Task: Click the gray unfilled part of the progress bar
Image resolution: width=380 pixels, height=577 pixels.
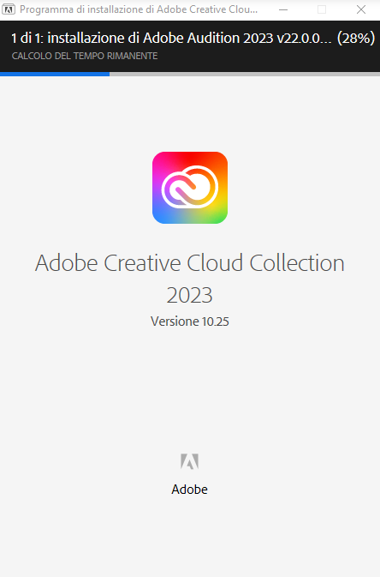Action: [245, 75]
